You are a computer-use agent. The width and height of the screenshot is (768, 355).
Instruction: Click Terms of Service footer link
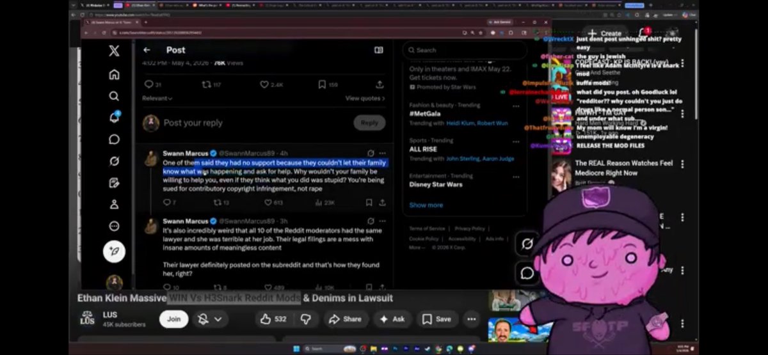click(427, 228)
